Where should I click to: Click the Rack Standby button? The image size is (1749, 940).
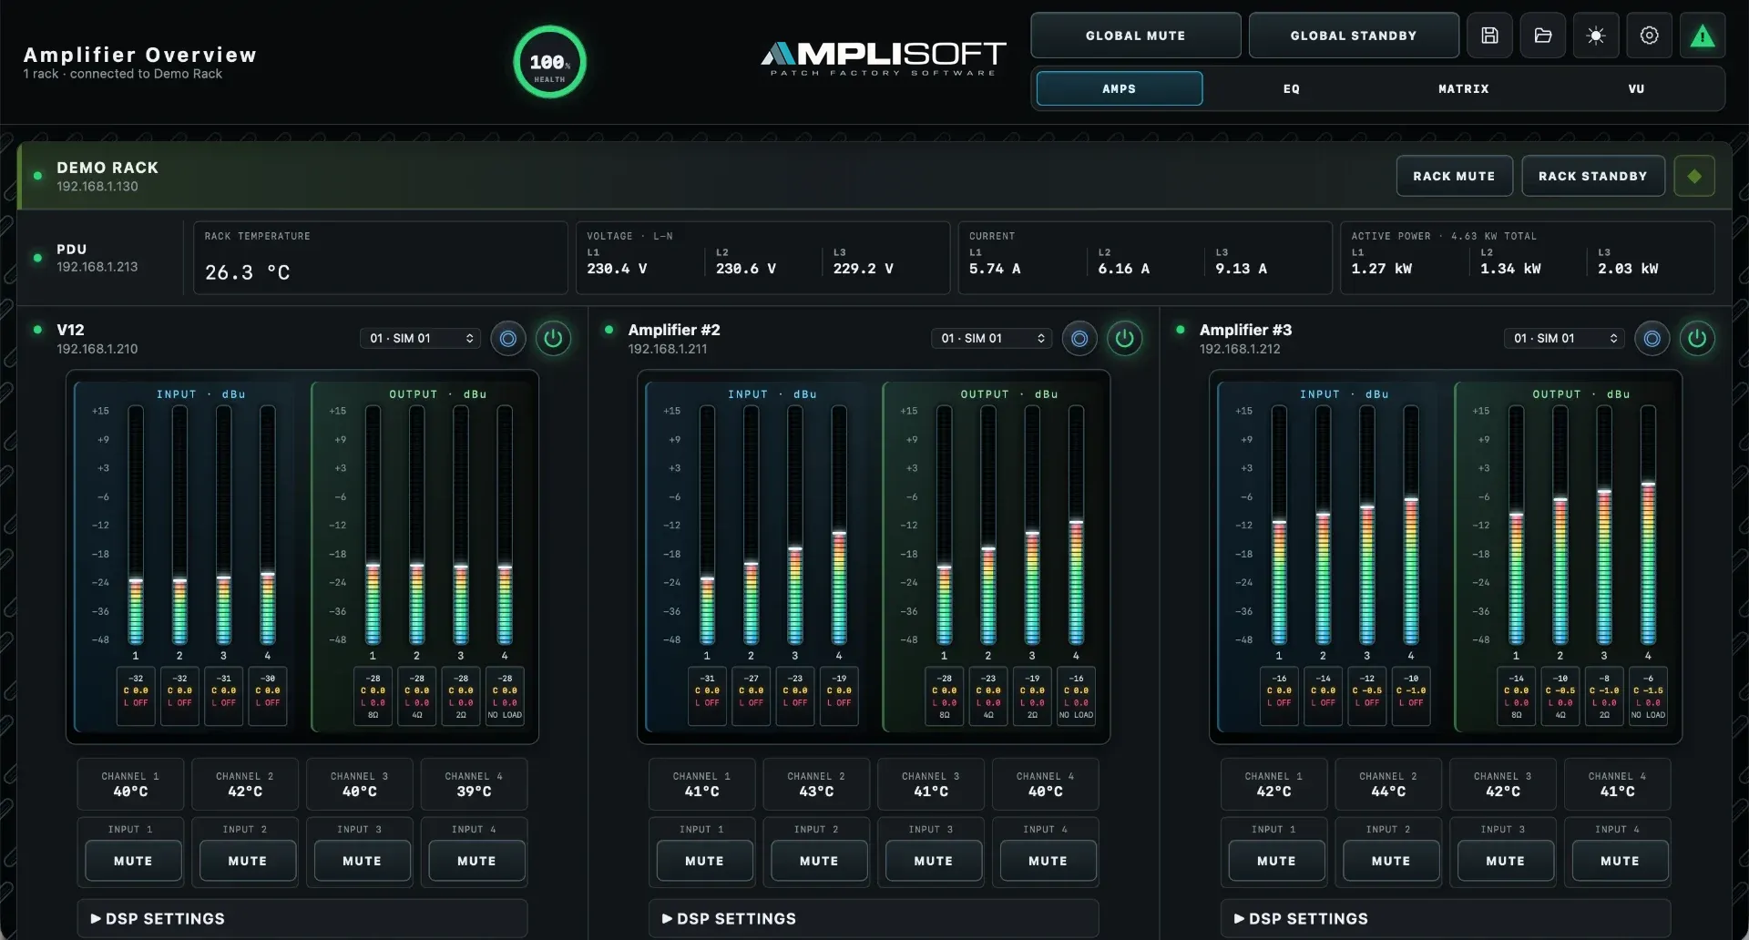pos(1593,176)
